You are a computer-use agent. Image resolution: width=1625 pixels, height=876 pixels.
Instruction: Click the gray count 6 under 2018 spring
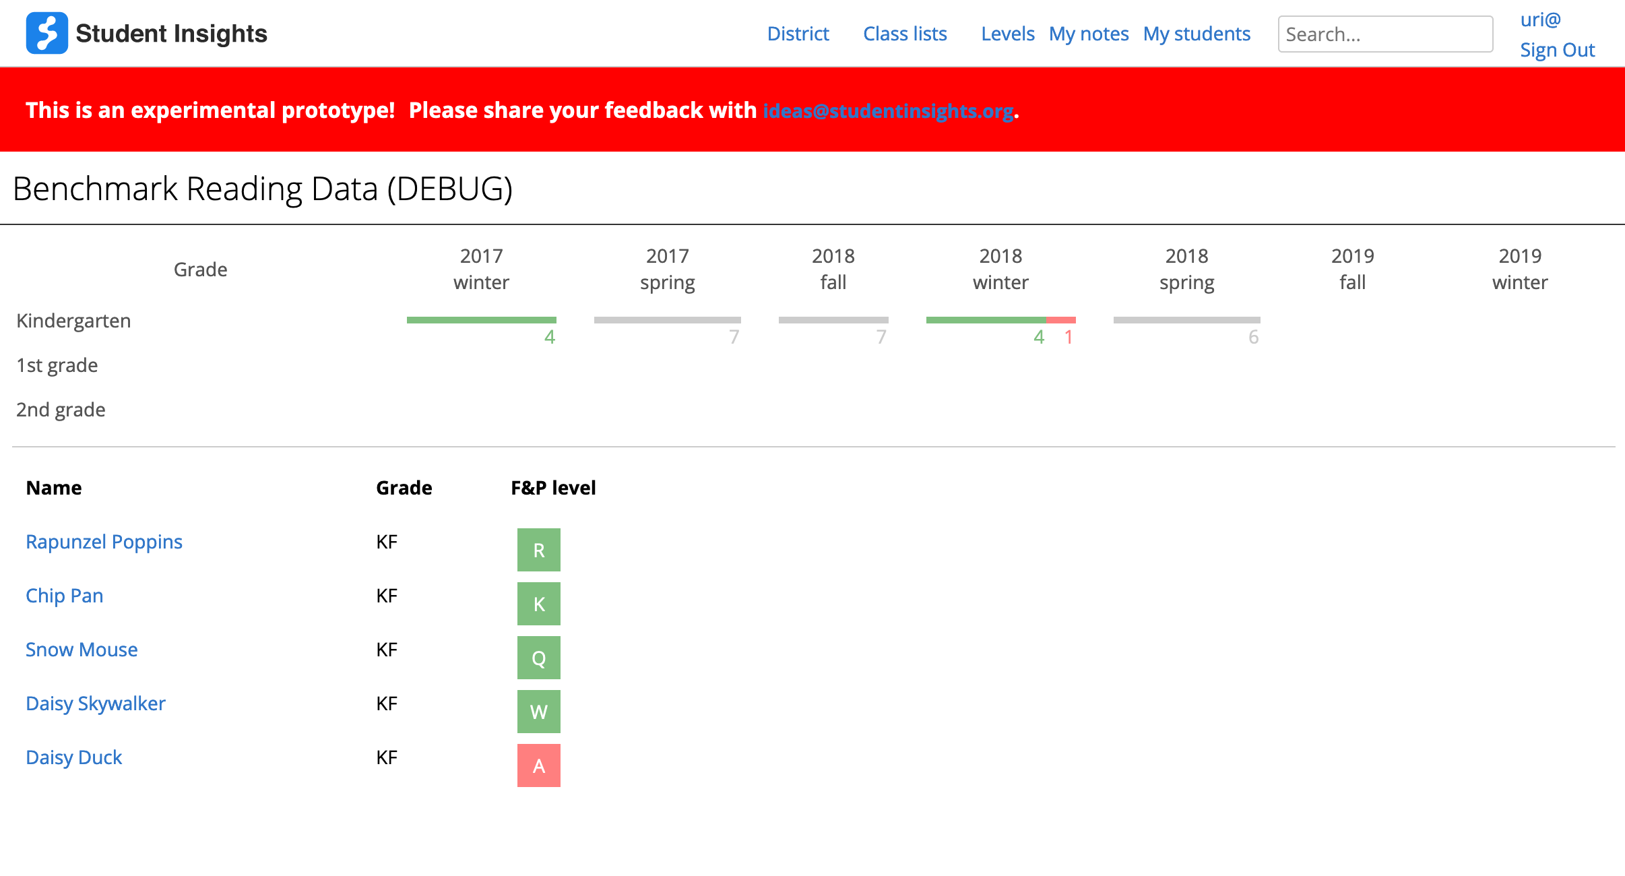click(1253, 337)
